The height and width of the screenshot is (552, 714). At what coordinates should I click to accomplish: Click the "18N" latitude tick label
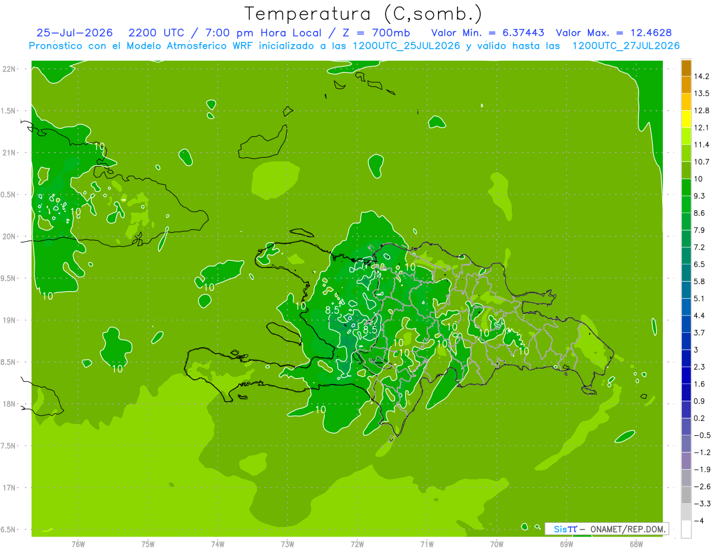tap(10, 404)
